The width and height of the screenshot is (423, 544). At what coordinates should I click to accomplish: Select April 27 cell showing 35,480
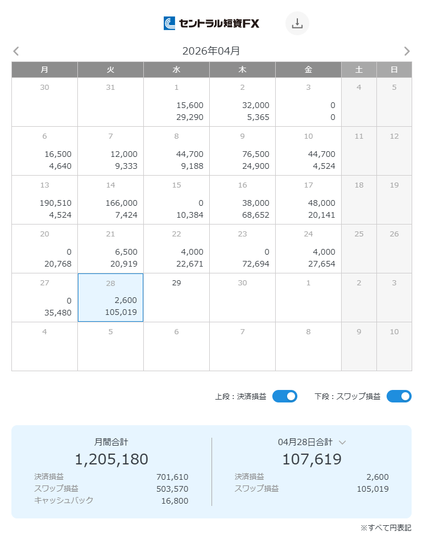click(44, 297)
